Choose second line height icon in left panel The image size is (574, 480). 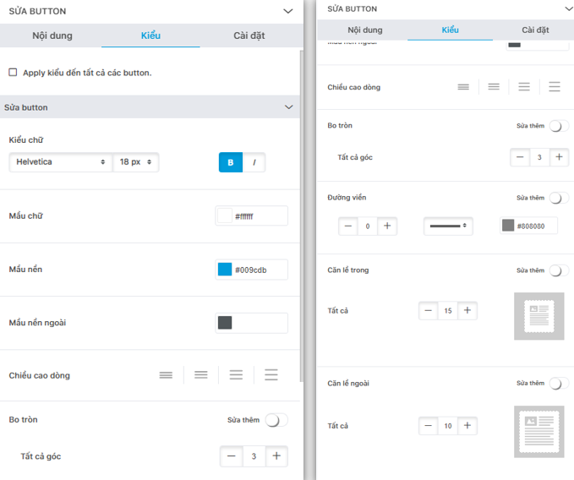coord(201,375)
